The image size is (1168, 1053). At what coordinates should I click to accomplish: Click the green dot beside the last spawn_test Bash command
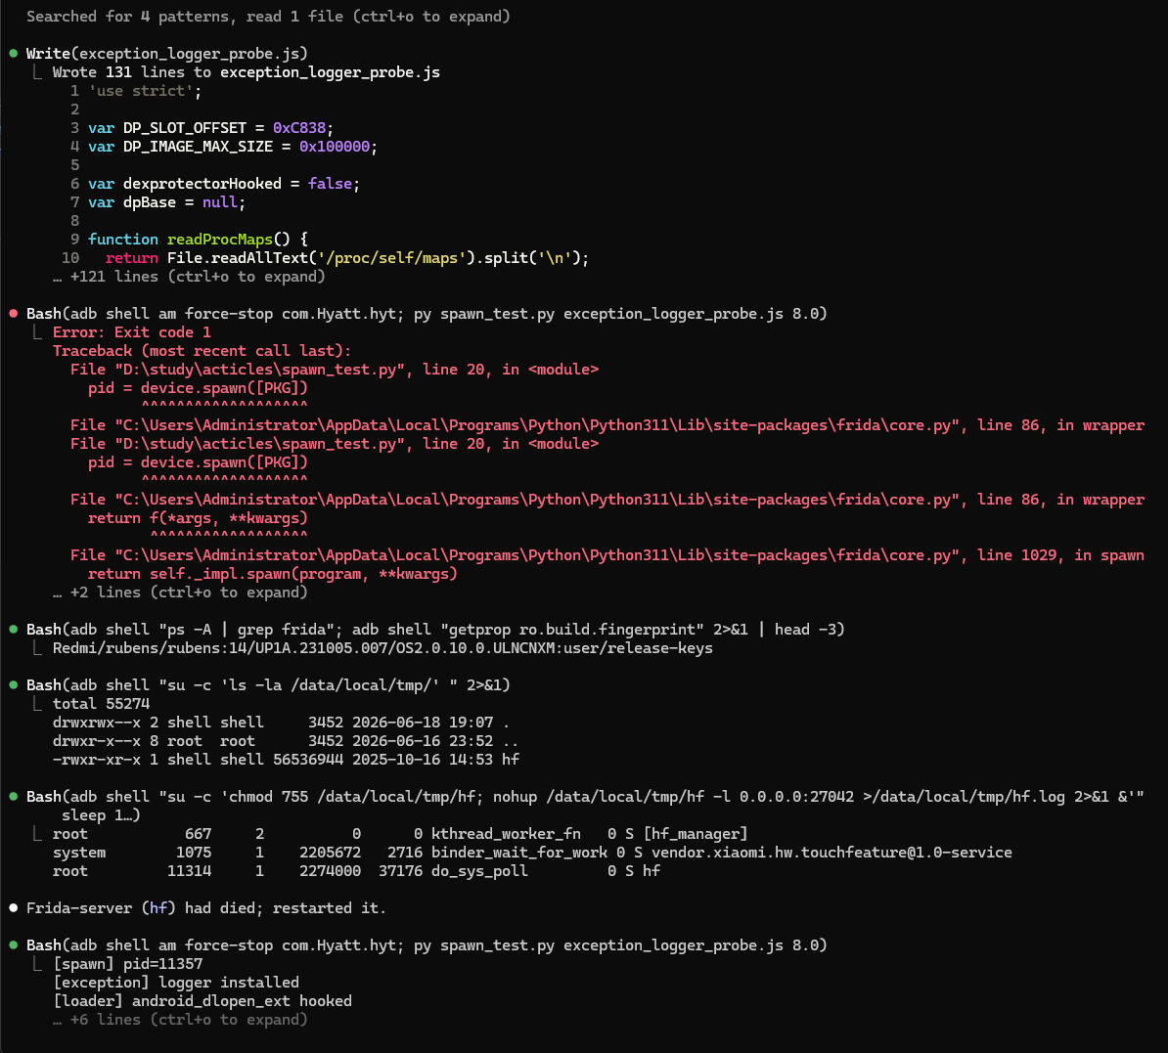(x=14, y=945)
